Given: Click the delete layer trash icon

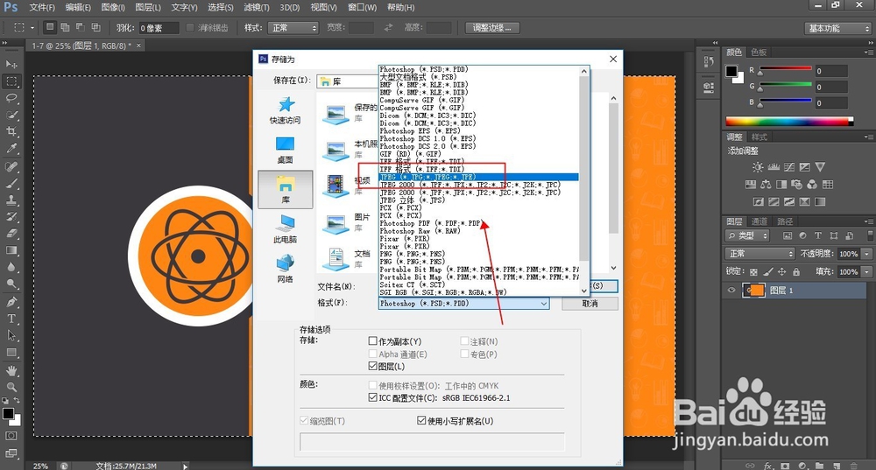Looking at the screenshot, I should point(853,466).
